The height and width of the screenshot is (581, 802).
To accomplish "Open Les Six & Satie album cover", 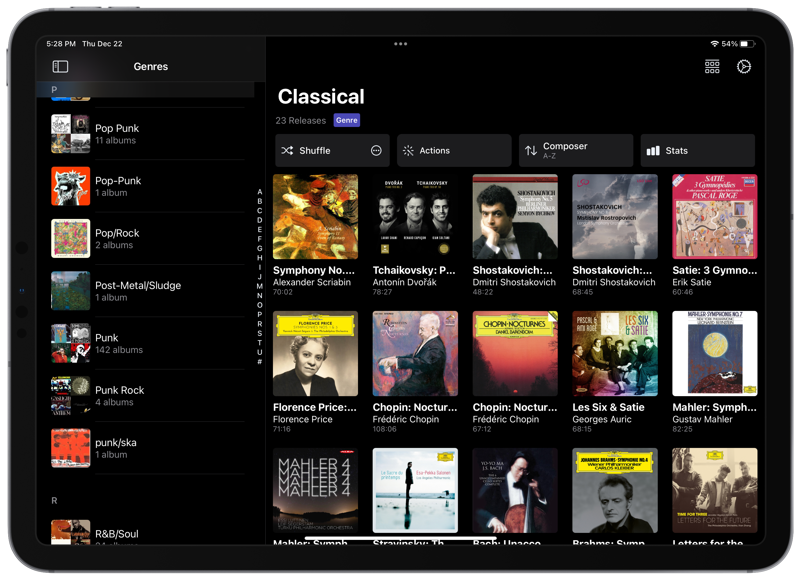I will click(x=614, y=354).
